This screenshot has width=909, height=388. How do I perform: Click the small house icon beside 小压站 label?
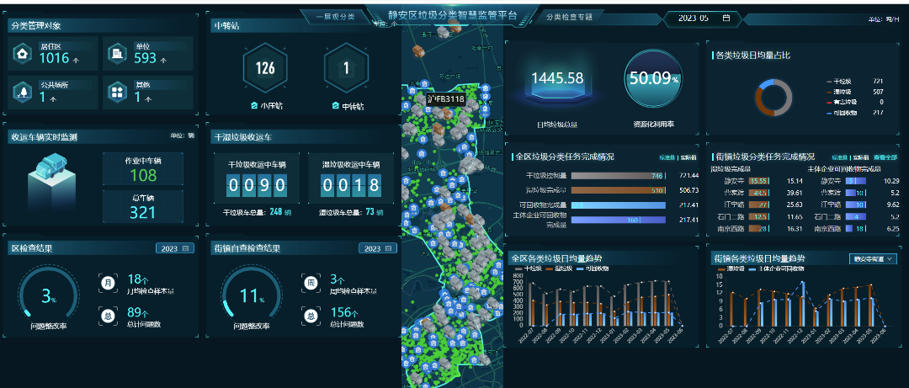coord(253,107)
